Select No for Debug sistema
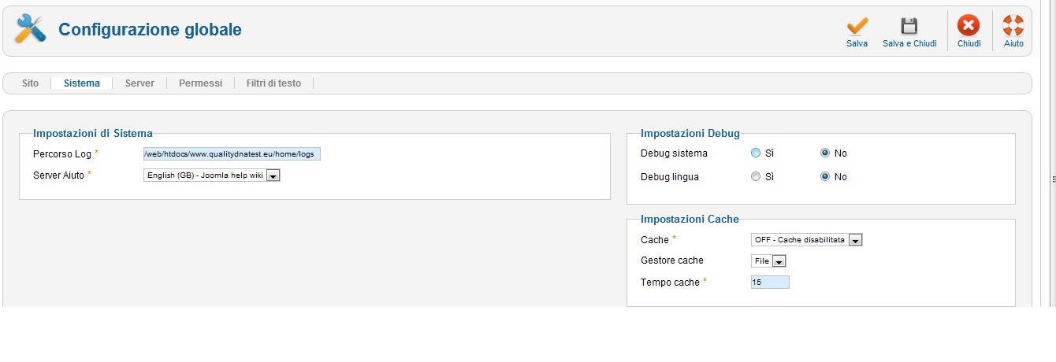The width and height of the screenshot is (1056, 362). (x=825, y=153)
